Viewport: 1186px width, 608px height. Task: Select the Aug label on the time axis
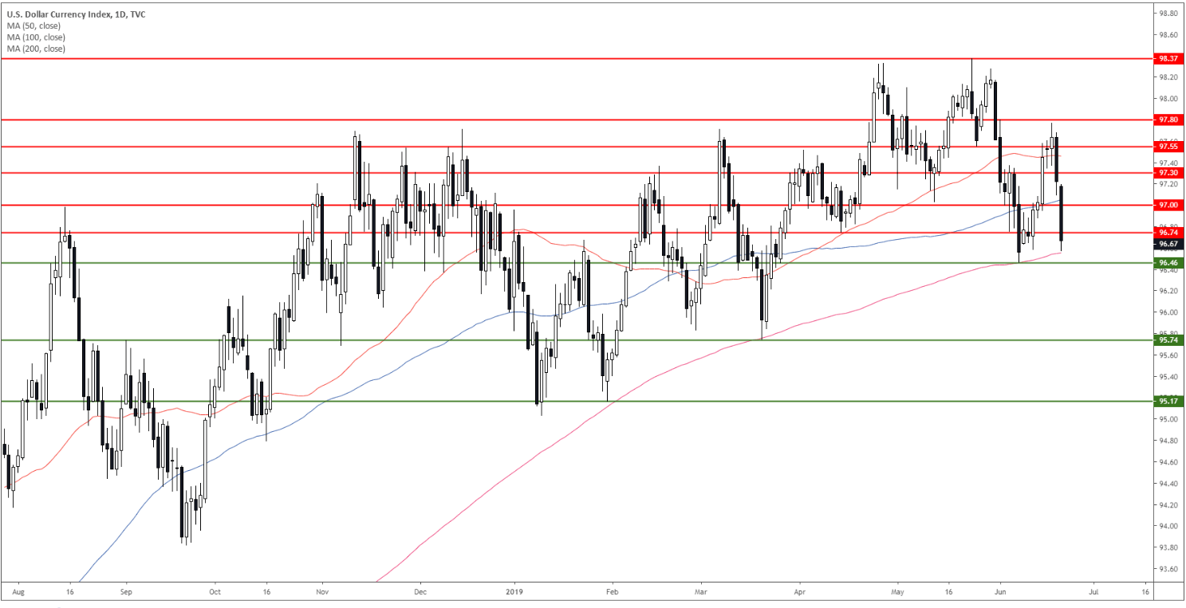[20, 592]
